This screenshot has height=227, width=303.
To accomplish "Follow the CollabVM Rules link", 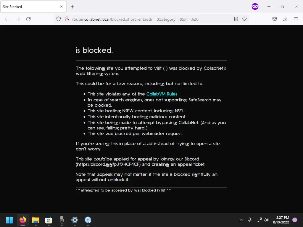I will [162, 94].
